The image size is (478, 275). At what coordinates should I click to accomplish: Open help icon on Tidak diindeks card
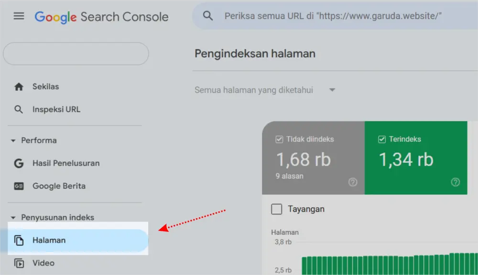click(x=353, y=182)
